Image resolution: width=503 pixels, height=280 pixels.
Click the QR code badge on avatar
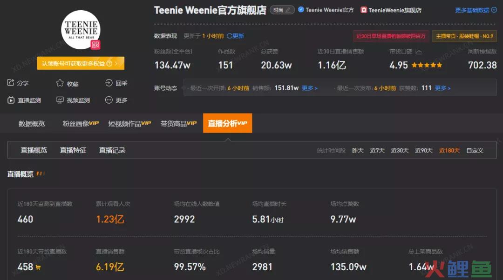(95, 45)
